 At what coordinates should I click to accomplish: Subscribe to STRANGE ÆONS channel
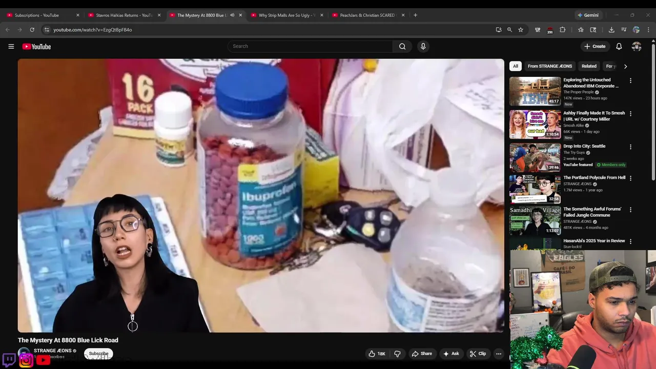(98, 354)
